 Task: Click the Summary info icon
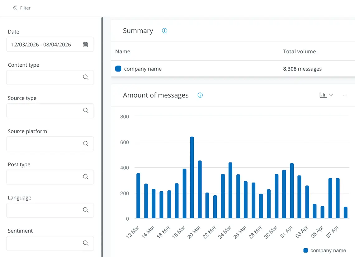(x=165, y=31)
